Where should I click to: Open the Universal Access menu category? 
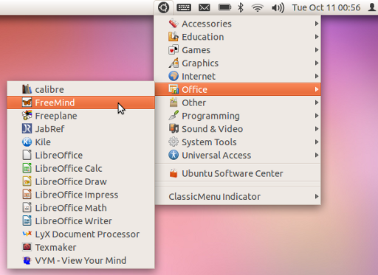pos(238,155)
